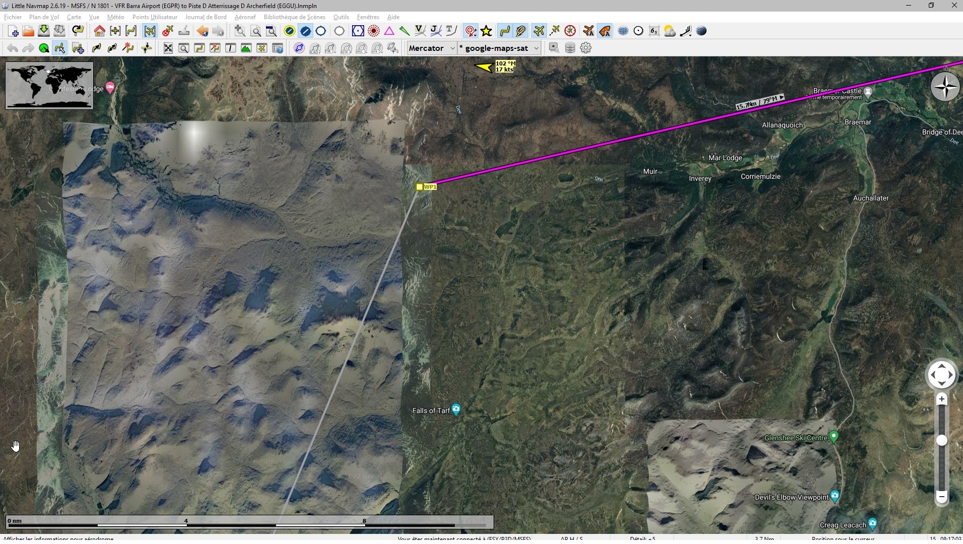Viewport: 963px width, 544px height.
Task: Click the zoom out minus button
Action: click(941, 496)
